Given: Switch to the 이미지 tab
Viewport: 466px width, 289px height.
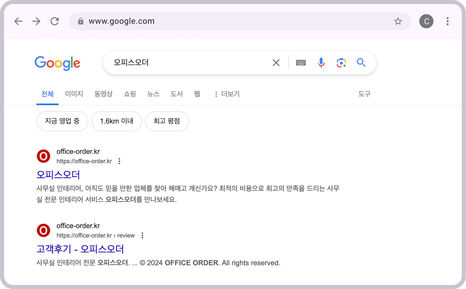Looking at the screenshot, I should pos(74,94).
